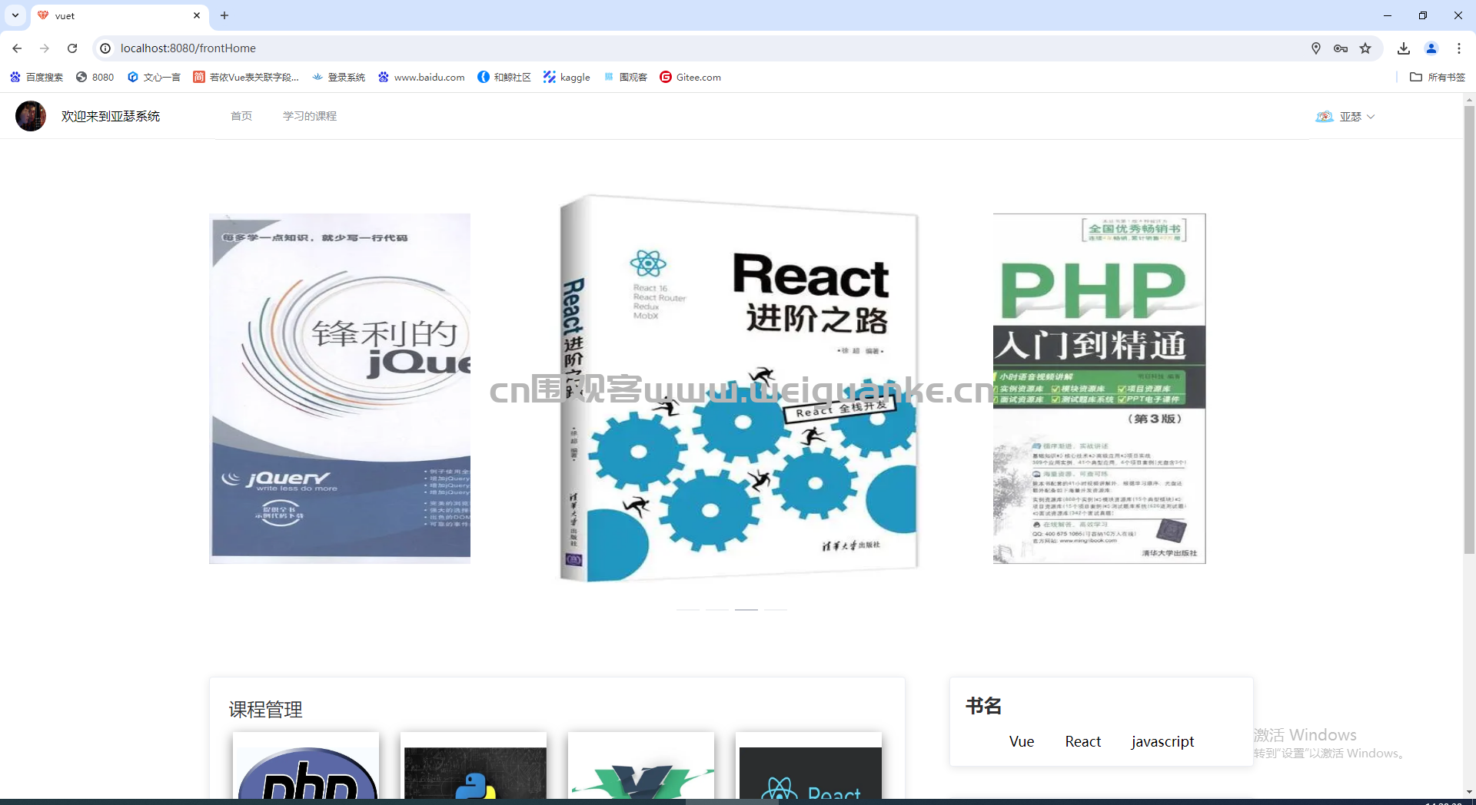This screenshot has height=805, width=1476.
Task: Open the browser downloads icon
Action: coord(1404,48)
